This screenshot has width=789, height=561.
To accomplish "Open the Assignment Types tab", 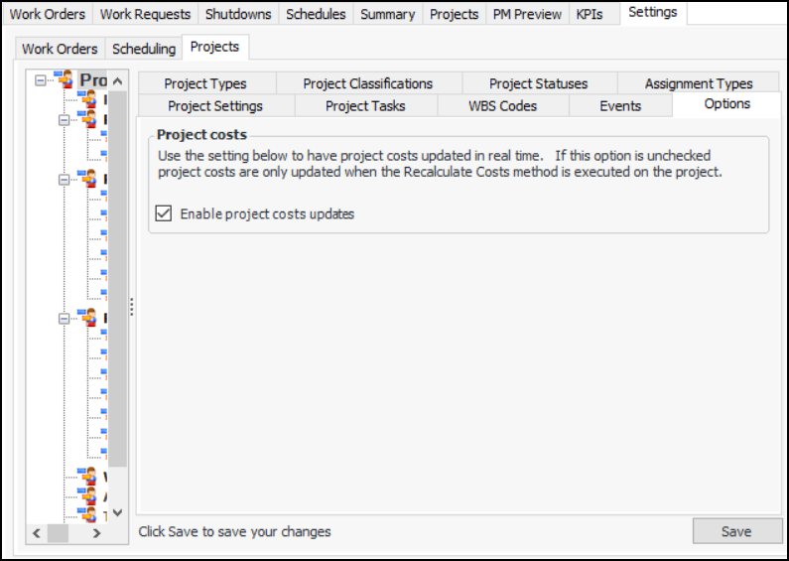I will point(699,83).
